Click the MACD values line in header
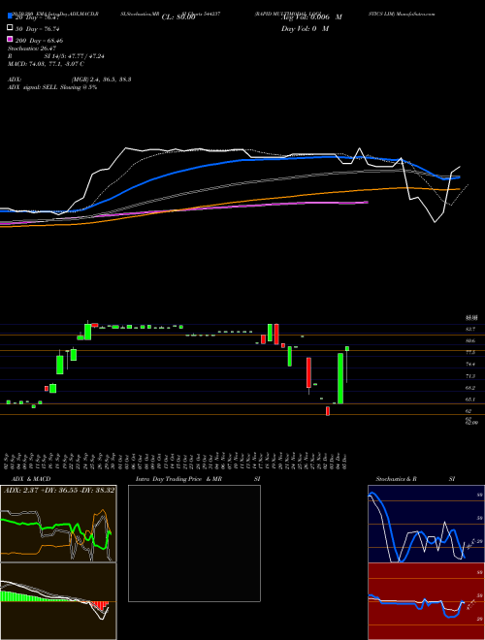Viewport: 485px width, 640px height. pyautogui.click(x=46, y=64)
